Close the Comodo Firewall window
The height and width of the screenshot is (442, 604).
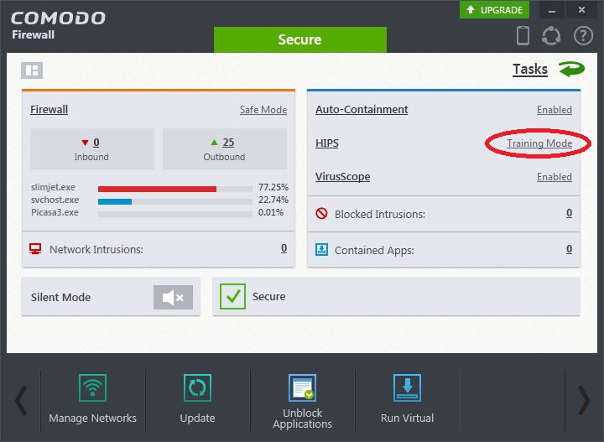[581, 9]
